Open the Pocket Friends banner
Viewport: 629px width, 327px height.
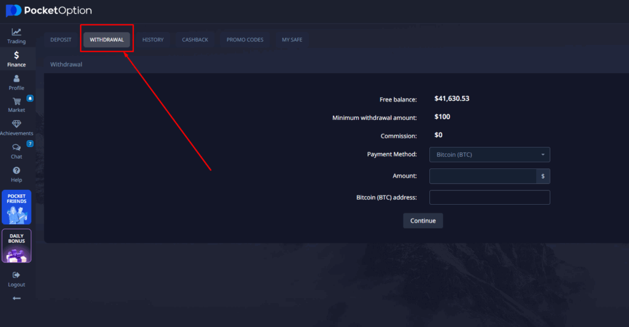click(x=17, y=207)
